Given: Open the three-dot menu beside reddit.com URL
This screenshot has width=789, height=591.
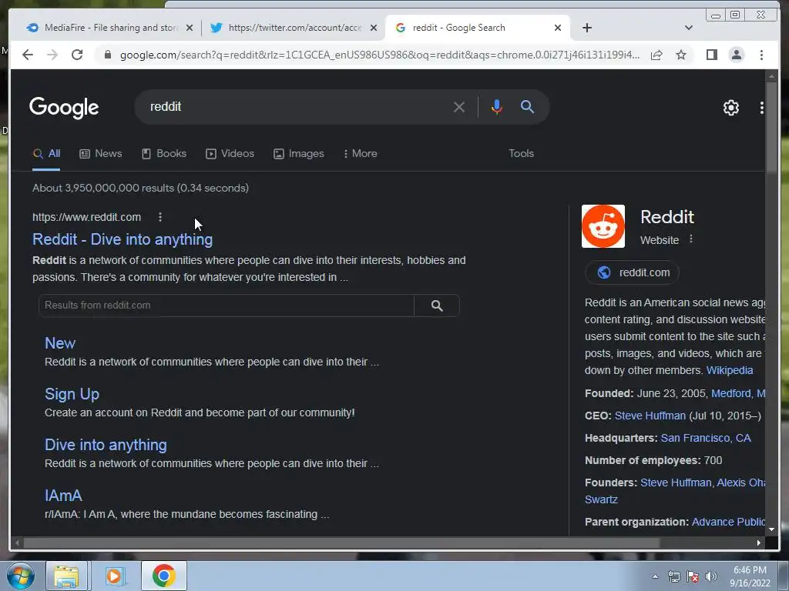Looking at the screenshot, I should (x=160, y=217).
